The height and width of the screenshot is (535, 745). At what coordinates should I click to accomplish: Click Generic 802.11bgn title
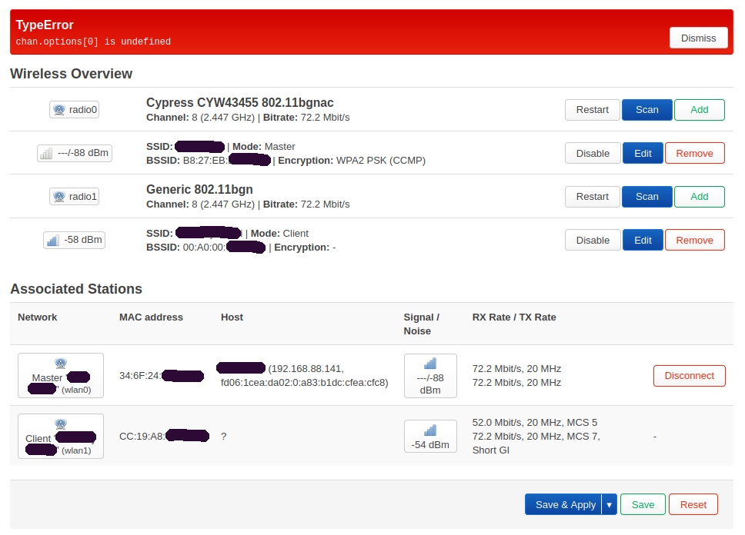tap(199, 189)
